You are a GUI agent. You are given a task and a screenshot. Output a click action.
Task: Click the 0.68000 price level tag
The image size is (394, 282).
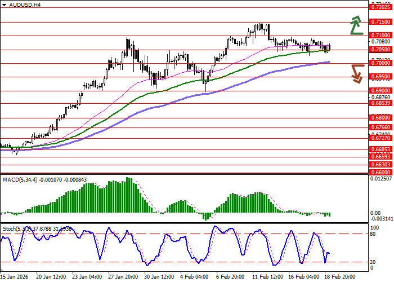380,118
